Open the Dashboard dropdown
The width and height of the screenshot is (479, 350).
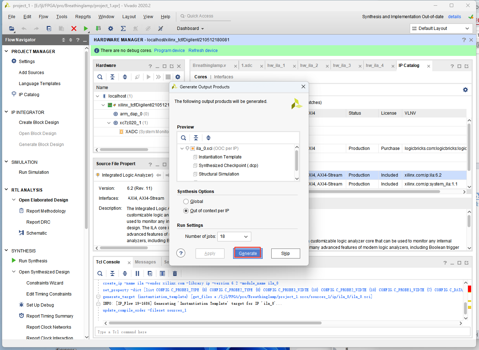click(190, 28)
